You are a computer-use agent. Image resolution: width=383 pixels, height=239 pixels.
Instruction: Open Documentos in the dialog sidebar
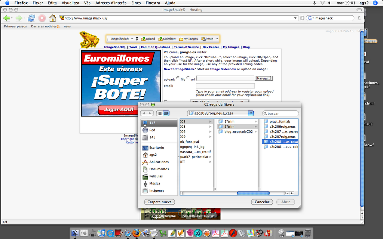coord(159,169)
